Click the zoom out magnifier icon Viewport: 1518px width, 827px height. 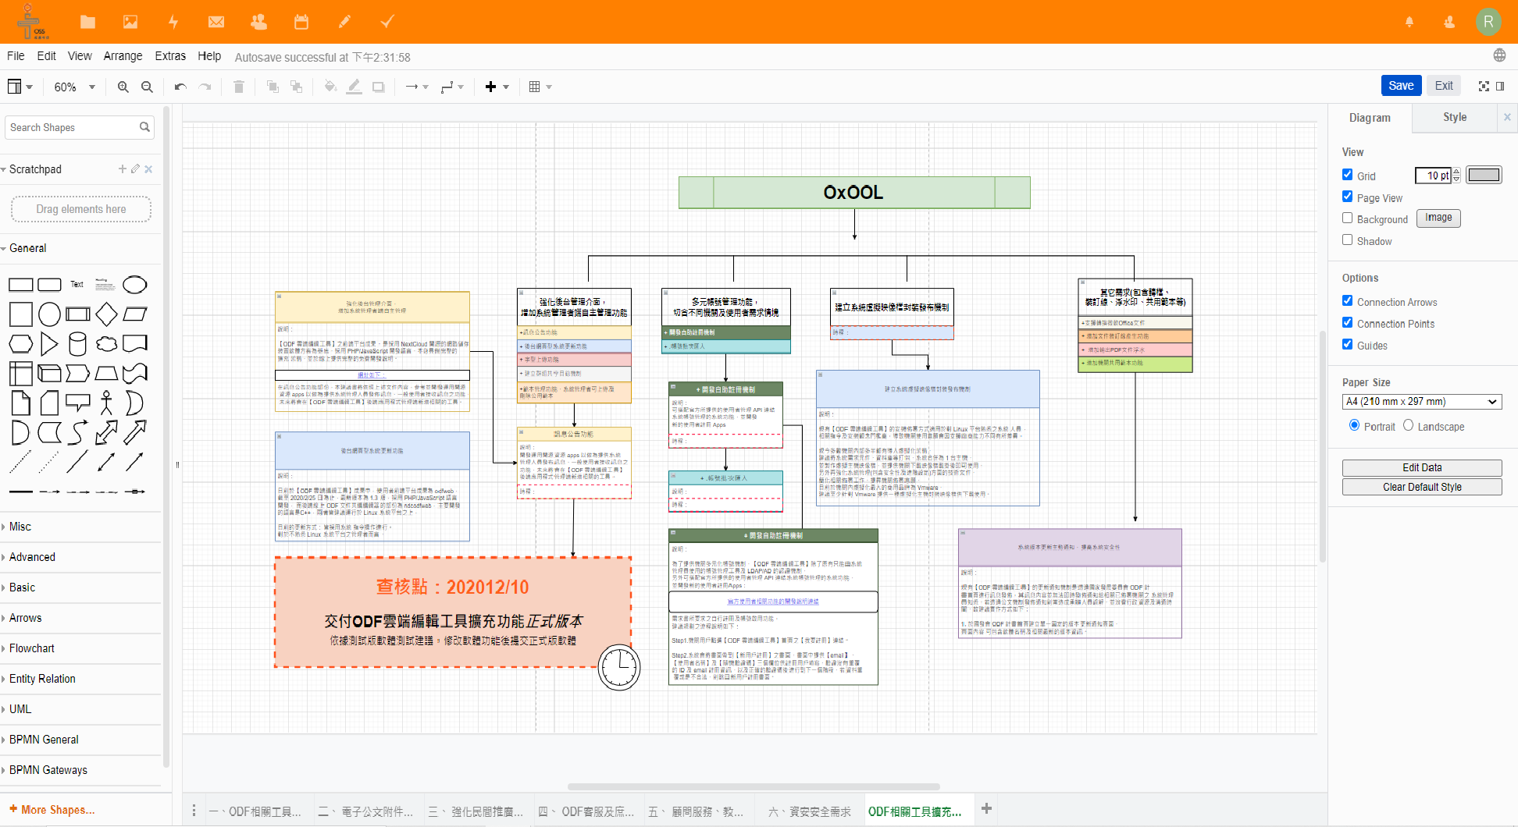[147, 87]
